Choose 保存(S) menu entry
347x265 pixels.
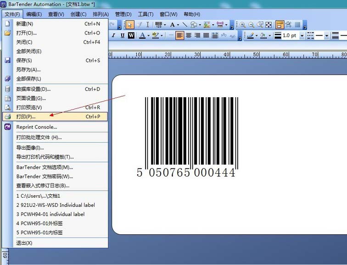click(x=55, y=61)
